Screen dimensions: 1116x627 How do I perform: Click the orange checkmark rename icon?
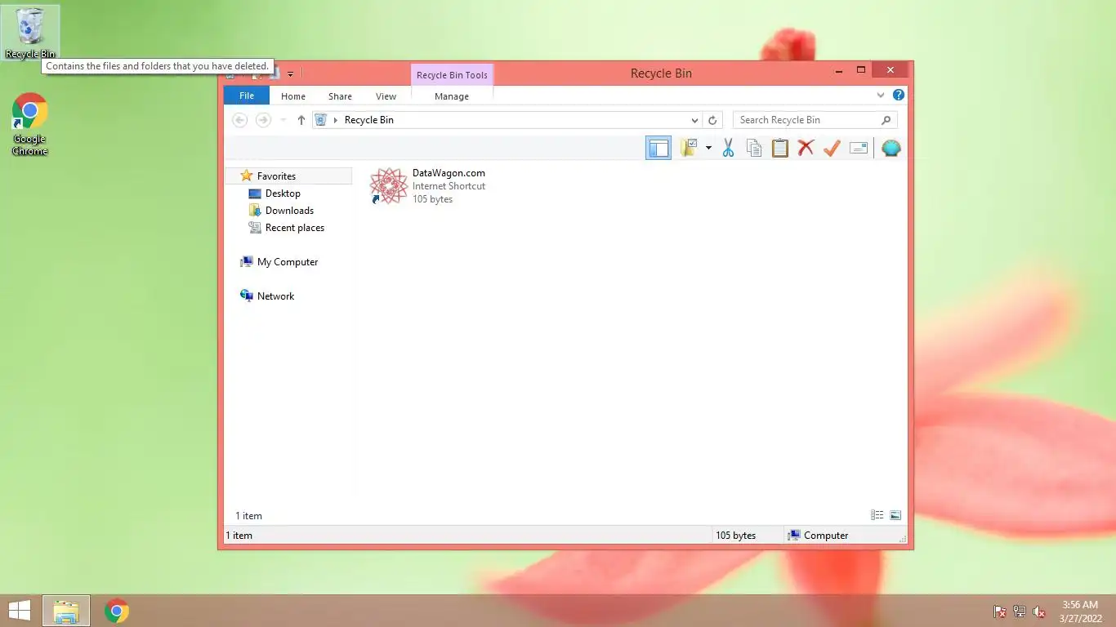(x=832, y=148)
